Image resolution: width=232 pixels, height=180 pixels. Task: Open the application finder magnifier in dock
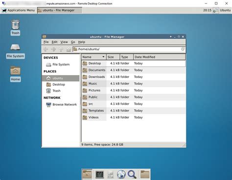coord(132,175)
